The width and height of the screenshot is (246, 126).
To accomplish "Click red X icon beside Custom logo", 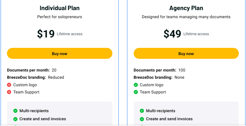I will point(9,85).
